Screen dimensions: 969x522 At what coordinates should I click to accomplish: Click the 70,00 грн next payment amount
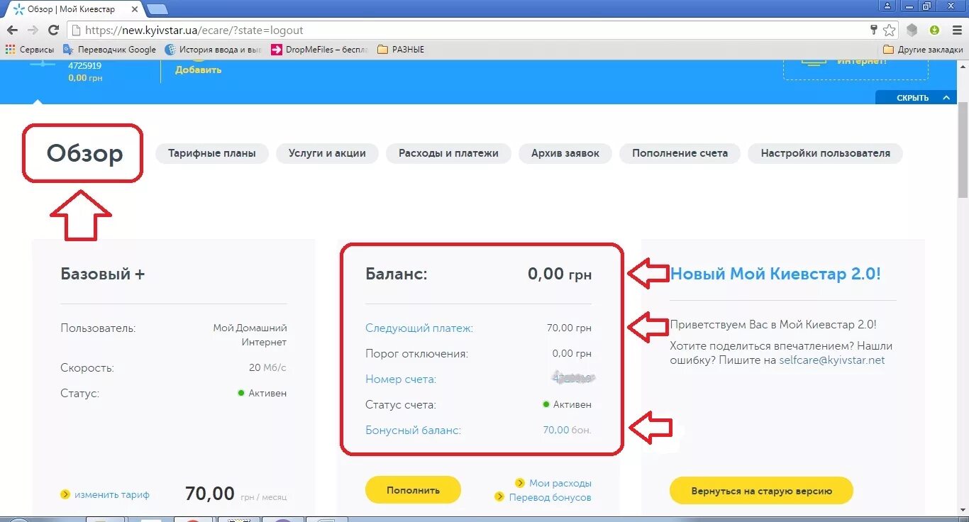point(569,328)
